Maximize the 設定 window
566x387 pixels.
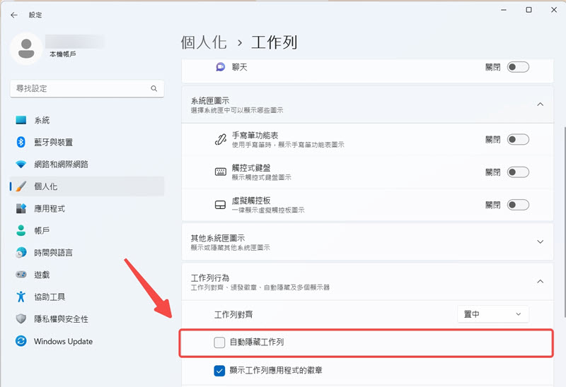pyautogui.click(x=529, y=10)
